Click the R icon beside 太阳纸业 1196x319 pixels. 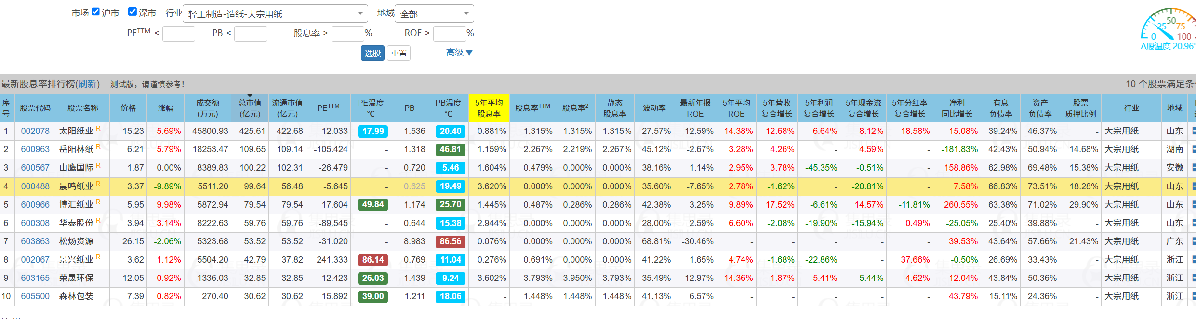[98, 128]
